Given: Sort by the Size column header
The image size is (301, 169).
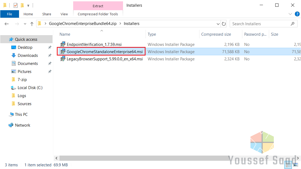Looking at the screenshot, I should click(x=285, y=34).
